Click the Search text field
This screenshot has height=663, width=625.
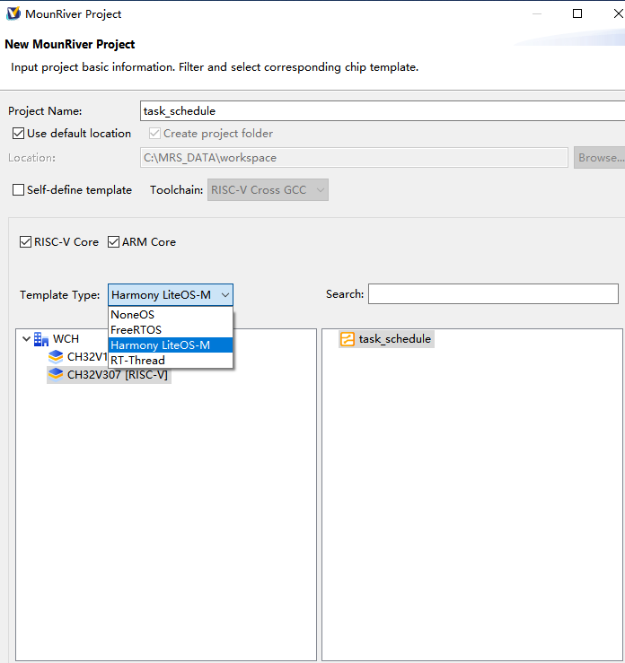pyautogui.click(x=493, y=294)
